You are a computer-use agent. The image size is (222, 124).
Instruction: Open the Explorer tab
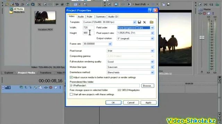pos(9,73)
